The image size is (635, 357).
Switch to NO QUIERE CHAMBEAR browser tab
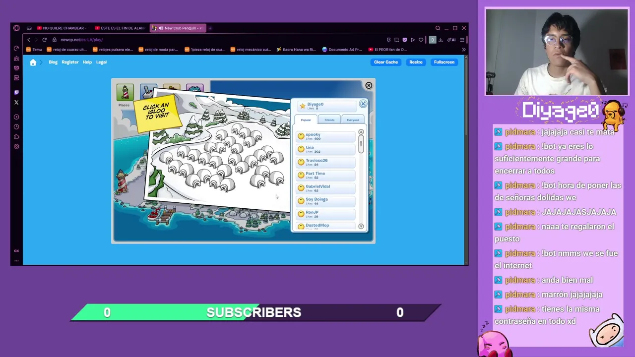point(61,28)
